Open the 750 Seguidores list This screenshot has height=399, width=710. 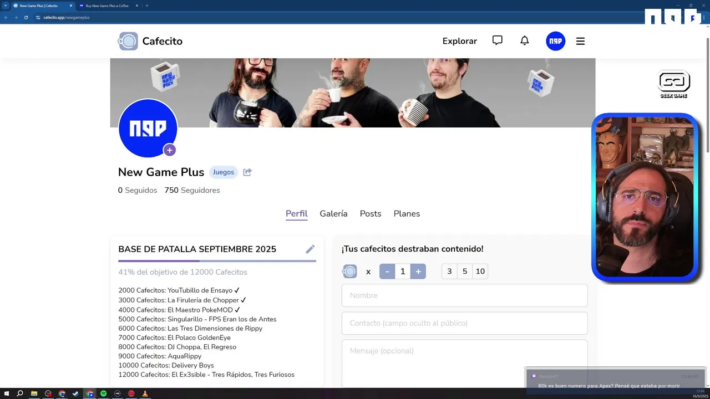click(x=192, y=190)
